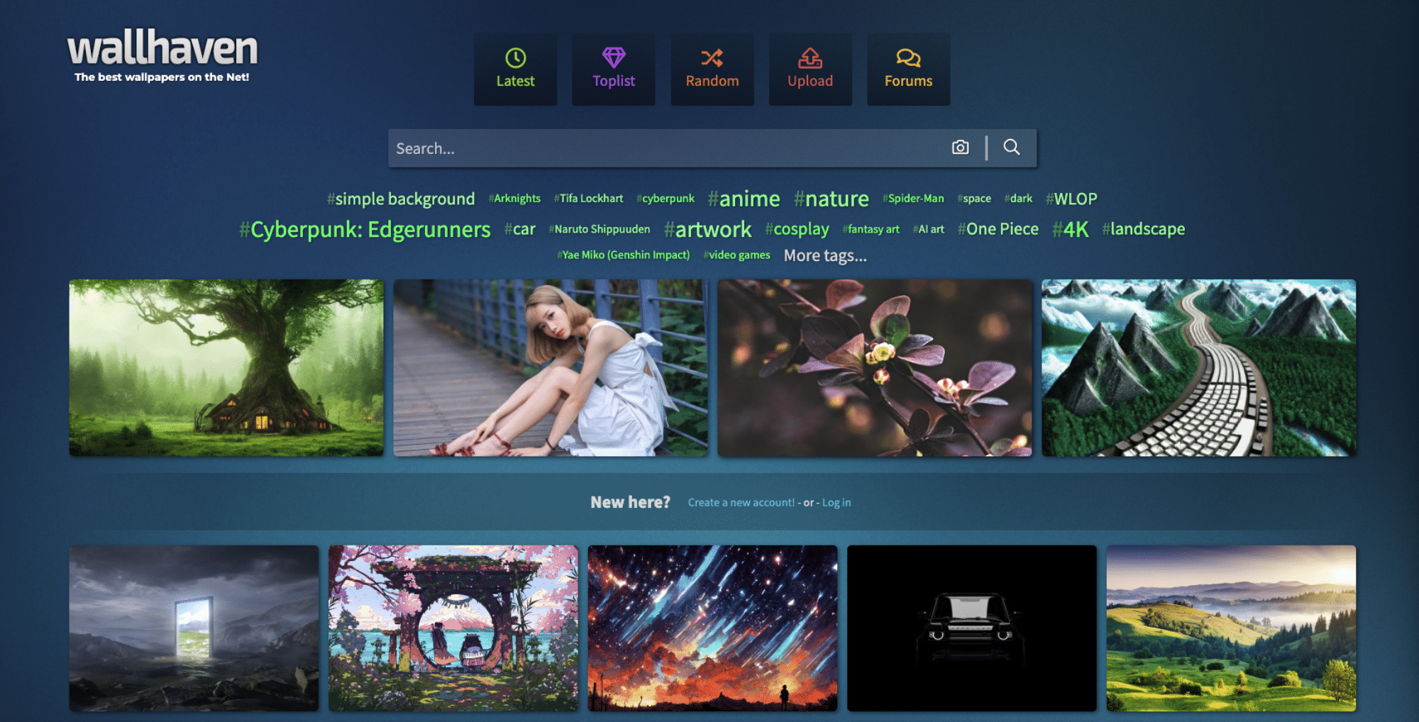Image resolution: width=1419 pixels, height=722 pixels.
Task: Open the purple leaves flower wallpaper
Action: (x=875, y=367)
